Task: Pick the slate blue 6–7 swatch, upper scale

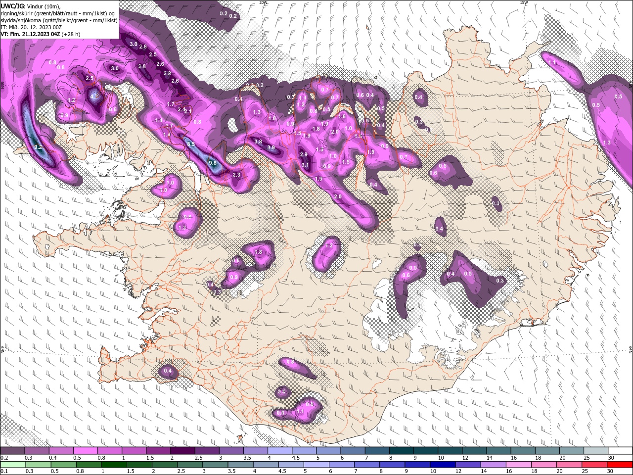Action: [x=353, y=451]
